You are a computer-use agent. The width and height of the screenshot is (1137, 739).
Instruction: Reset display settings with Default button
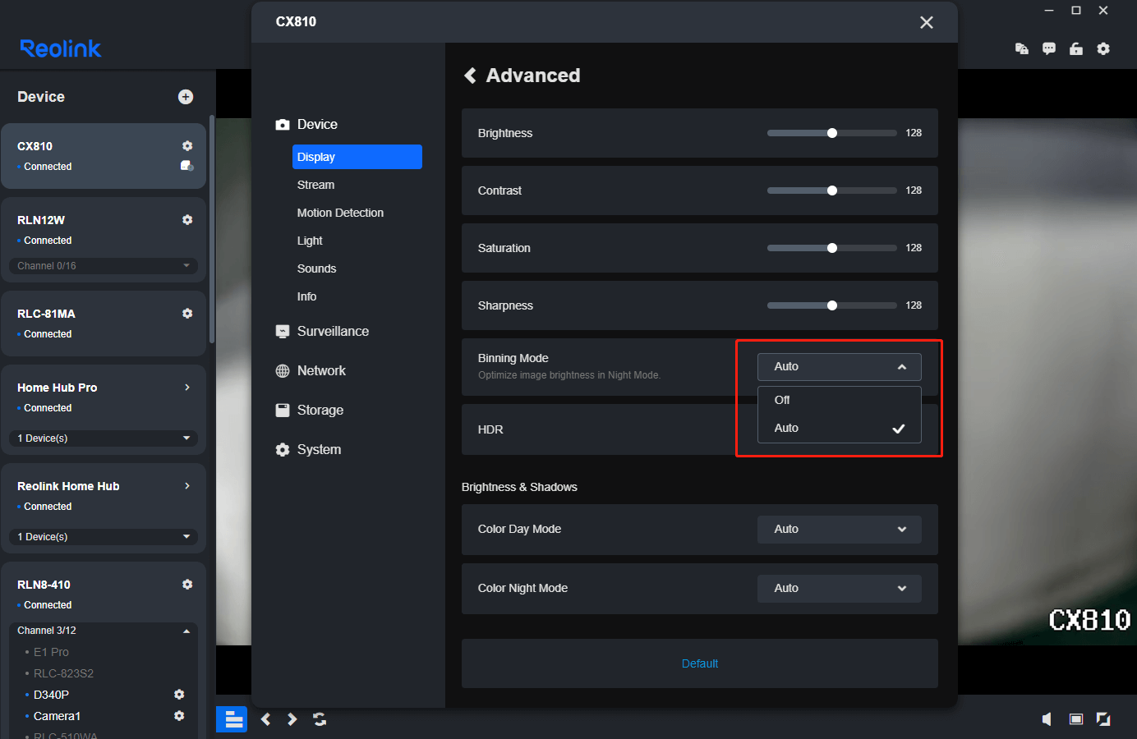(x=700, y=663)
